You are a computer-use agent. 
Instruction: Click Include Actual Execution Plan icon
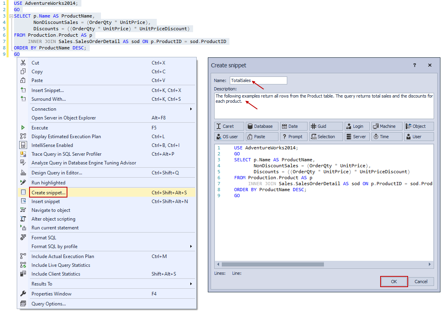click(x=23, y=256)
